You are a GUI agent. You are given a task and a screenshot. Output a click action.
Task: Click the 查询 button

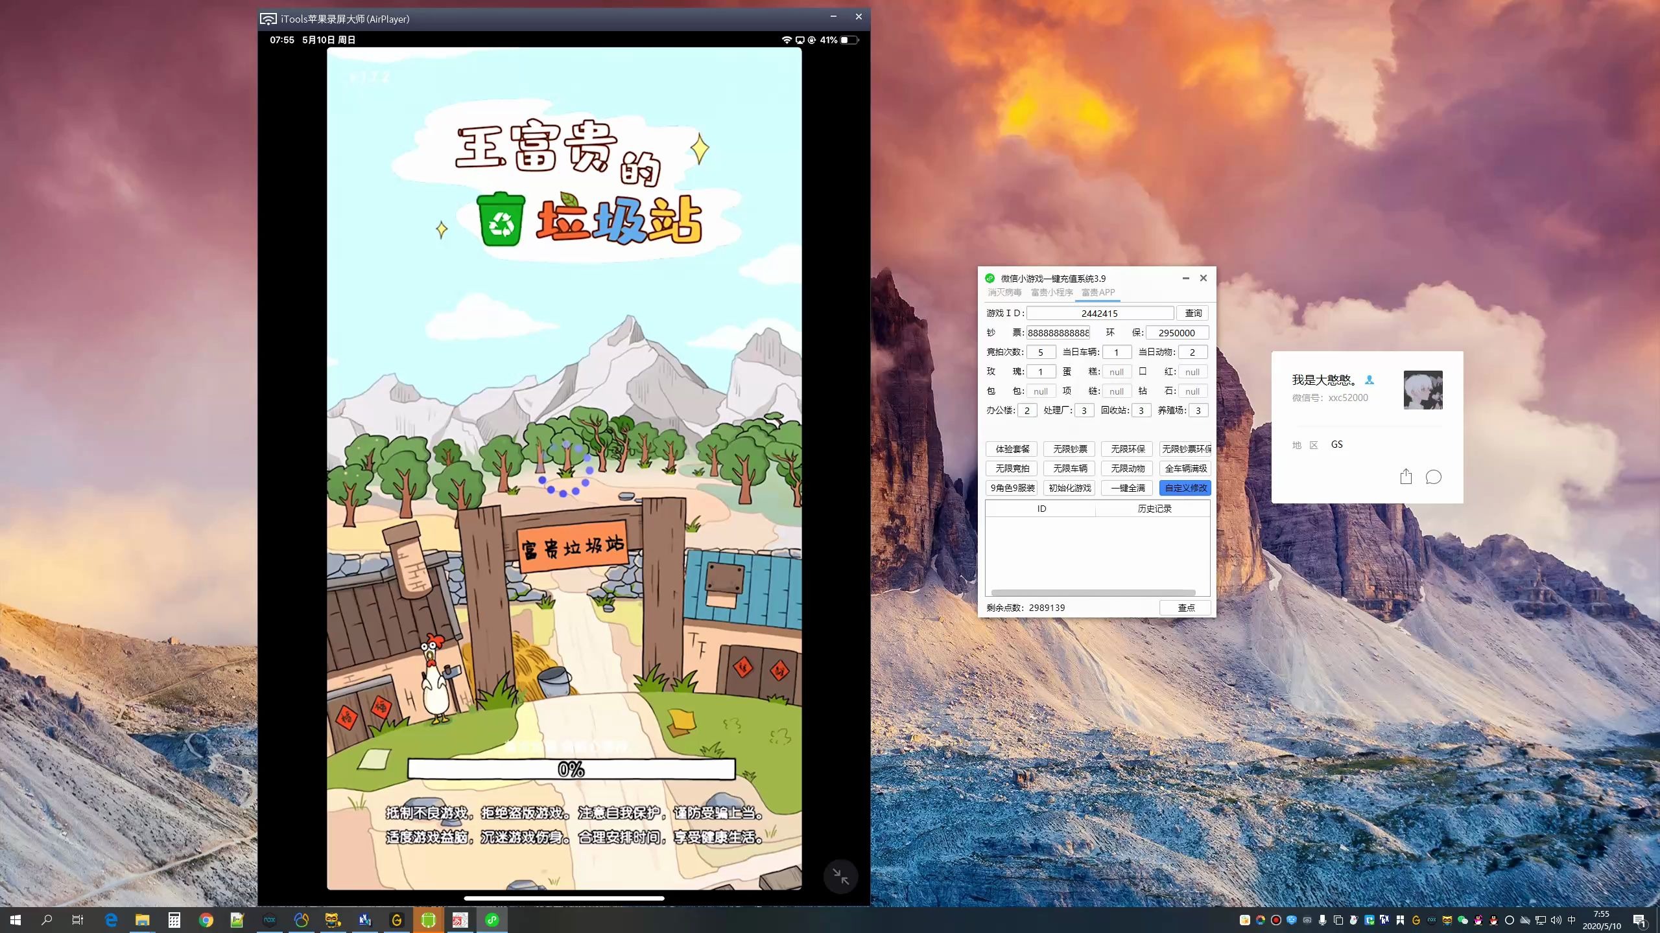pos(1192,313)
